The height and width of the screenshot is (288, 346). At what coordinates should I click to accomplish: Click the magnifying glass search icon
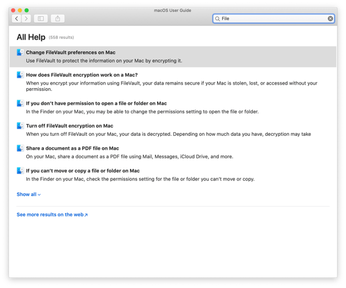pyautogui.click(x=217, y=19)
